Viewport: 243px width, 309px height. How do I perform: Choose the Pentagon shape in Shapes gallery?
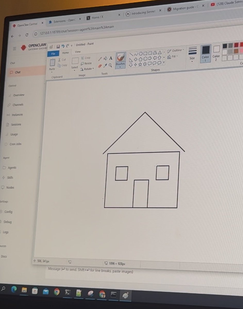(141, 59)
